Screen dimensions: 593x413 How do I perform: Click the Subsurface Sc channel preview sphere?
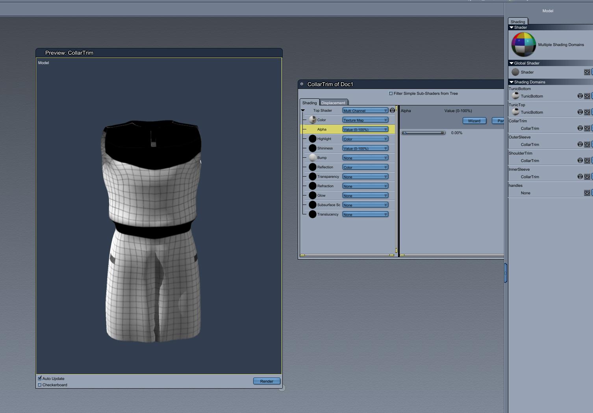(x=313, y=205)
